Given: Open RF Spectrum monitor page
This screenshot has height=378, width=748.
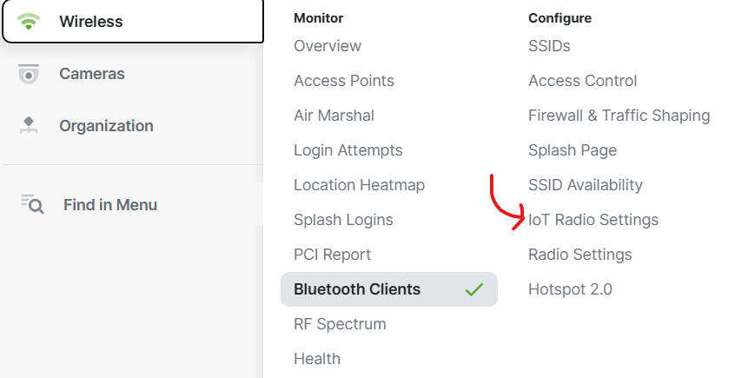Looking at the screenshot, I should point(340,324).
